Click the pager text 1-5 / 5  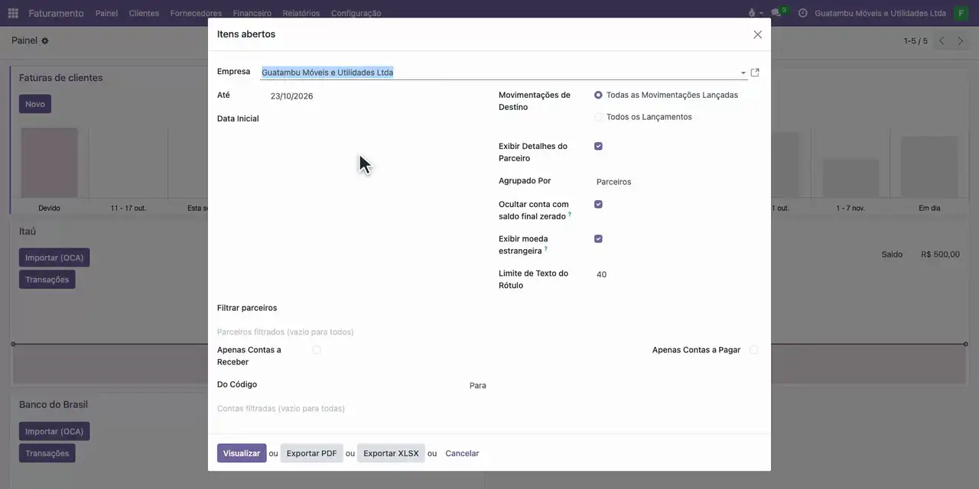pos(916,40)
